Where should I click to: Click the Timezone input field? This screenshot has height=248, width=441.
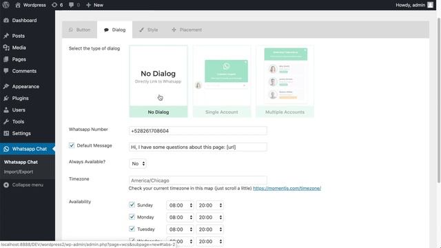pyautogui.click(x=198, y=180)
